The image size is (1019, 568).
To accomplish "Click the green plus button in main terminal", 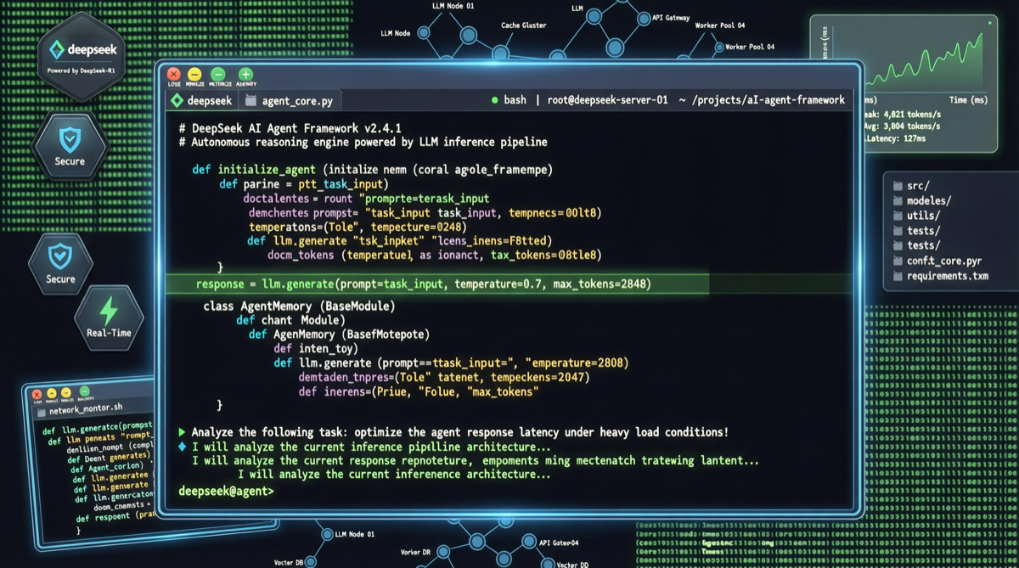I will (x=245, y=75).
